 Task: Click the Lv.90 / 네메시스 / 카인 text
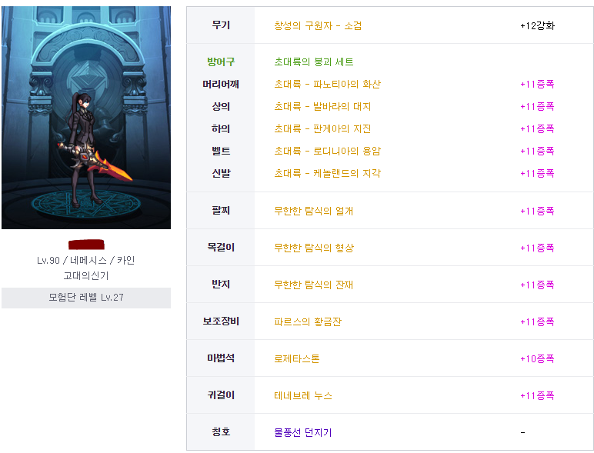tap(86, 261)
